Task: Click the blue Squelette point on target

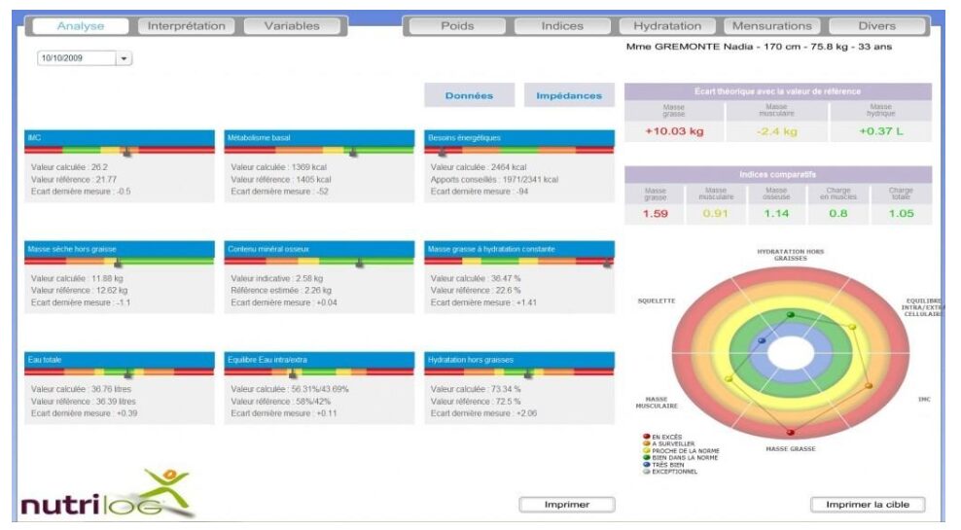Action: (x=762, y=340)
